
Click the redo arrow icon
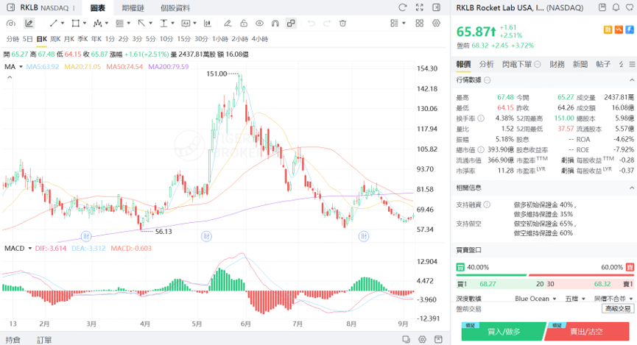pos(327,23)
